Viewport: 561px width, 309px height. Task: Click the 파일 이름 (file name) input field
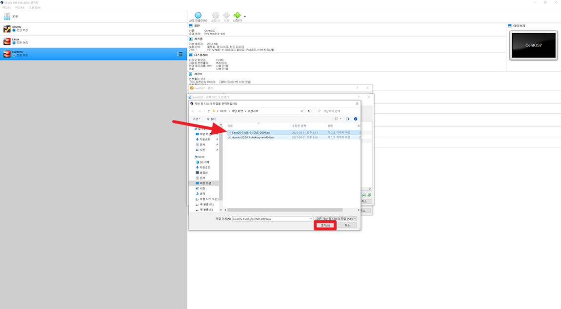(270, 219)
